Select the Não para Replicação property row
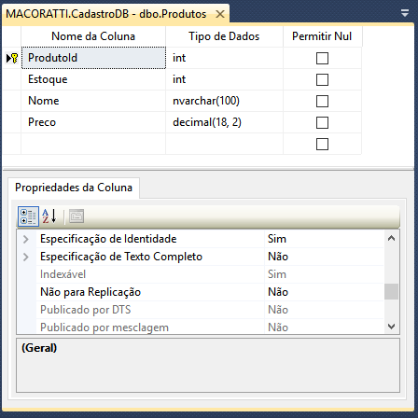This screenshot has width=418, height=418. 210,292
